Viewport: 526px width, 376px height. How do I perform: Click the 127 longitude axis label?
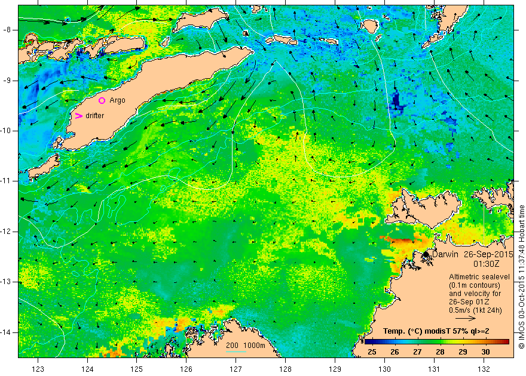click(236, 369)
